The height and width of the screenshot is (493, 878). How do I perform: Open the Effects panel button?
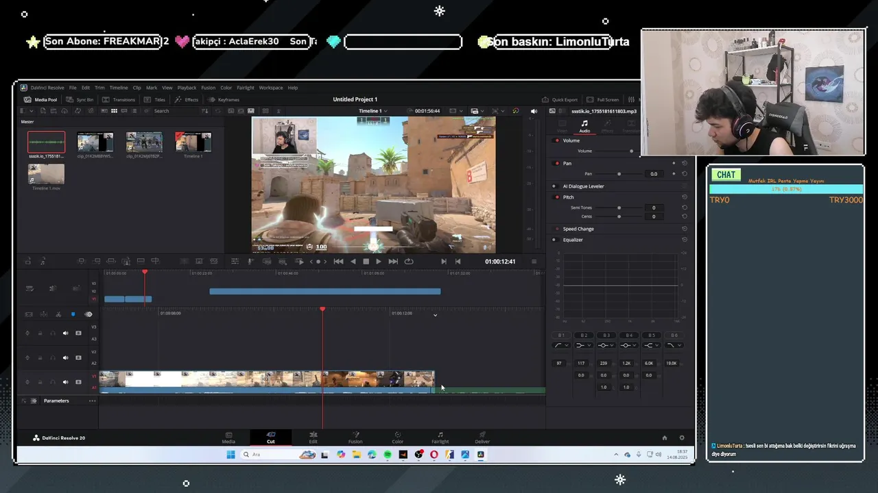187,99
